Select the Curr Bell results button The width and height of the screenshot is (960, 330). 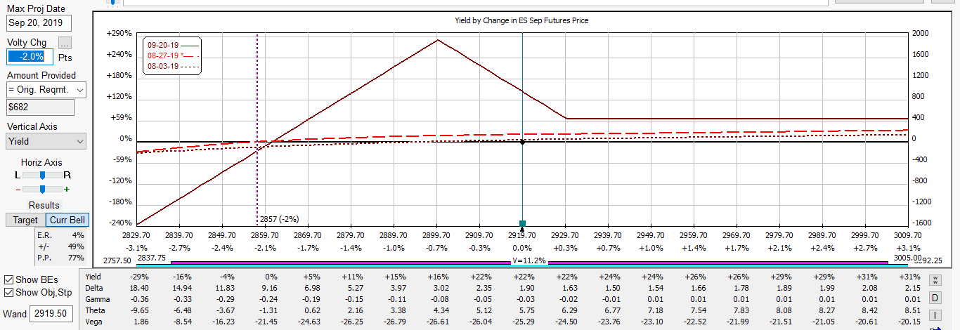coord(67,220)
